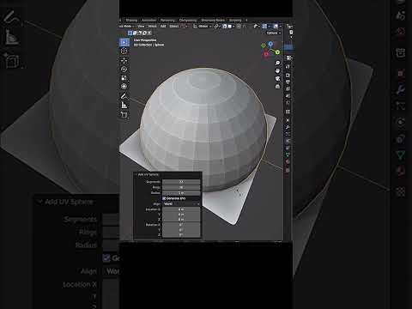Open the Global orientation dropdown

click(x=203, y=26)
